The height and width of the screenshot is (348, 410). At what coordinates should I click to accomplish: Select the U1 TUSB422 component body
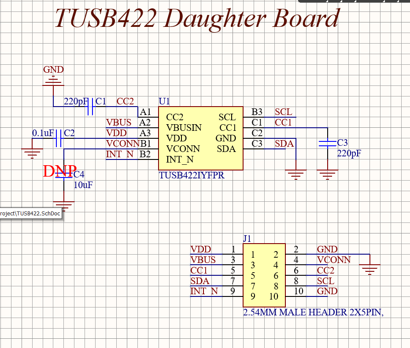point(201,138)
